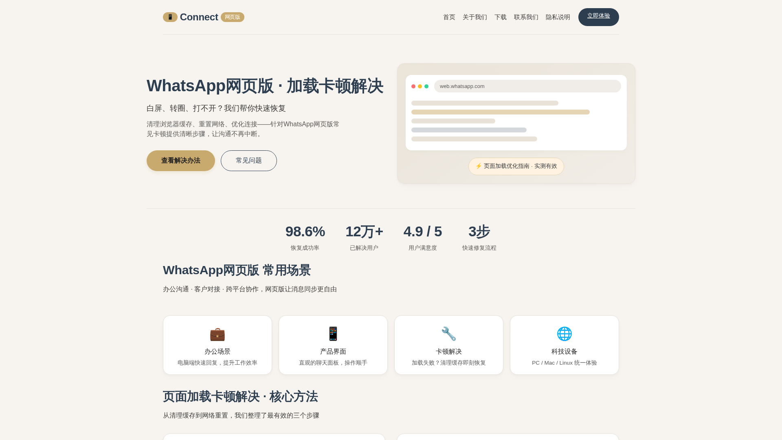This screenshot has width=782, height=440.
Task: Click text 直观的聊天面板，操作顺手
Action: (333, 363)
